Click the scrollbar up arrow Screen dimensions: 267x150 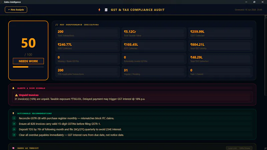coord(265,16)
